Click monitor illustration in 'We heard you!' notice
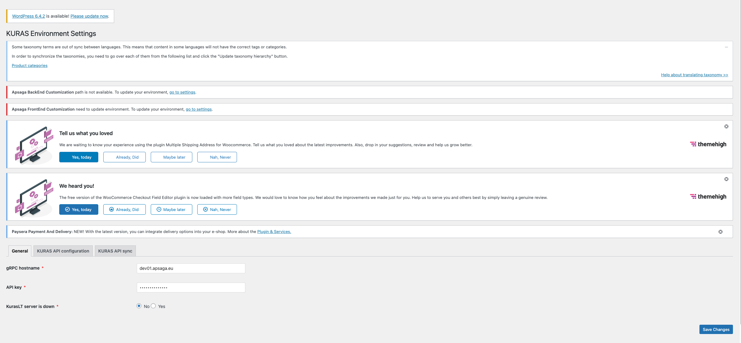This screenshot has height=343, width=741. click(34, 198)
